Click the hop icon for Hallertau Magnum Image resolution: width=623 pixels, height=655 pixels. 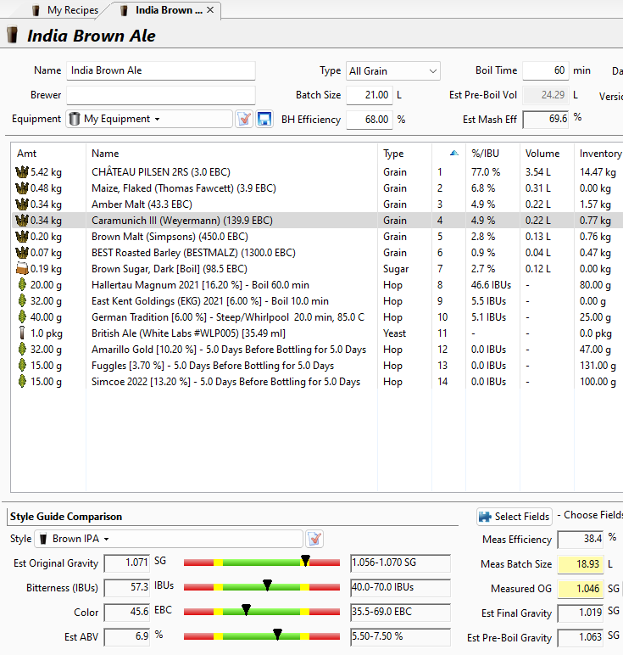click(22, 285)
